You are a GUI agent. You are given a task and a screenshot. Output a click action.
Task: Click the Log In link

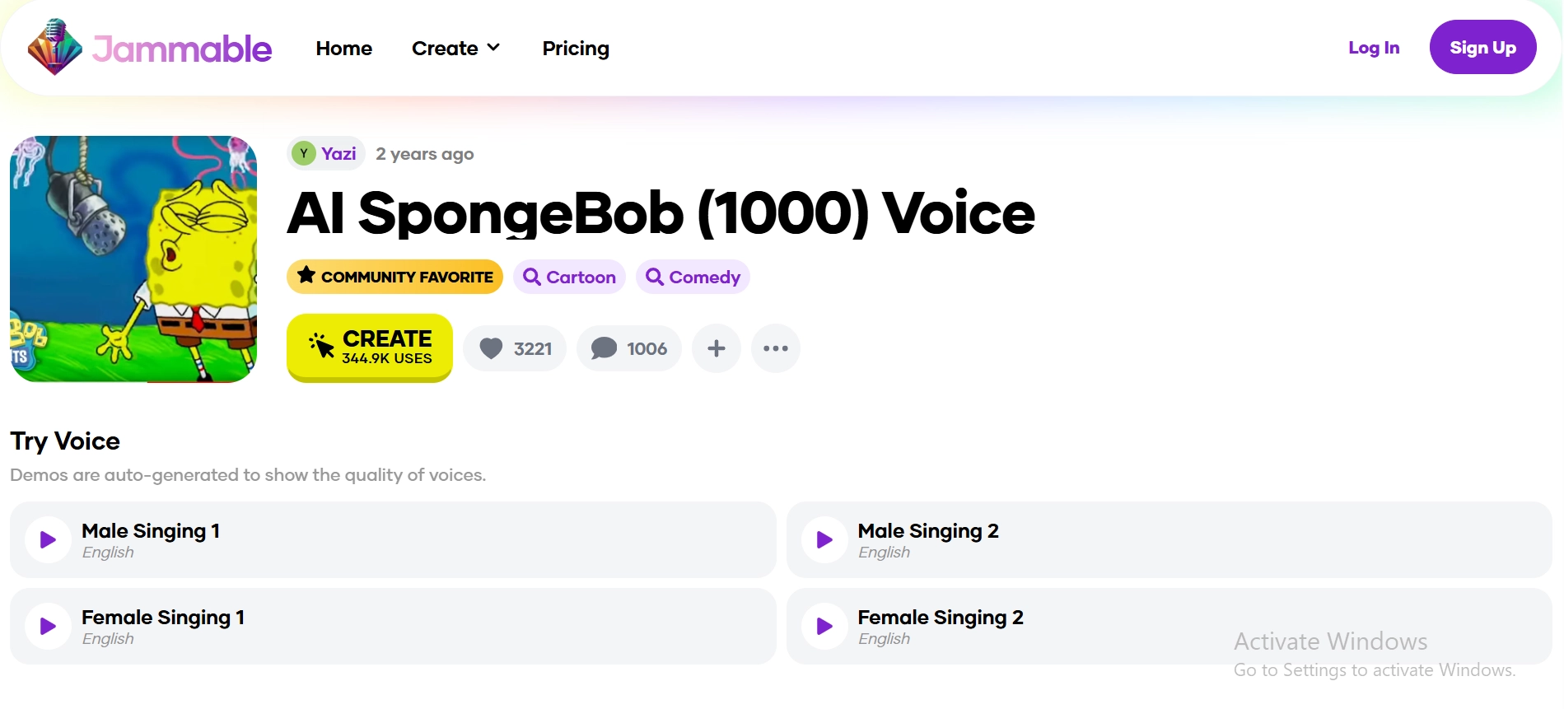coord(1372,47)
